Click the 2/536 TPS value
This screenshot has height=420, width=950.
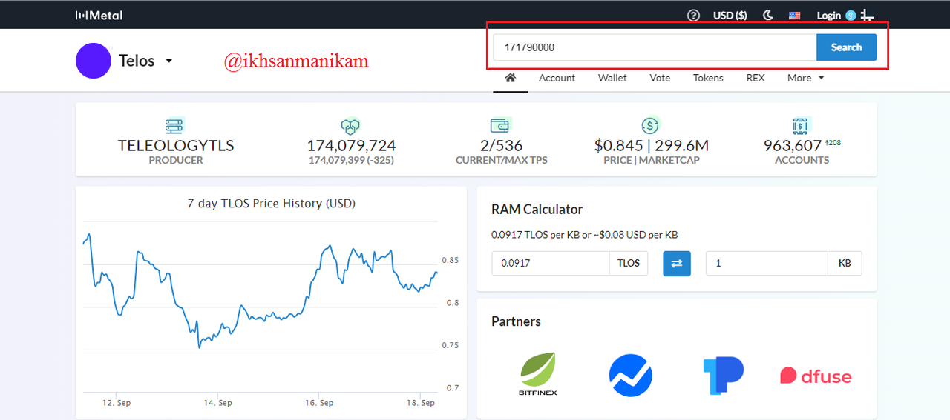point(502,145)
